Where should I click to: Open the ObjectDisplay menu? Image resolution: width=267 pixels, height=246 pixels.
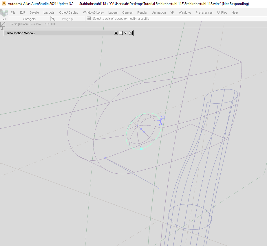(69, 12)
